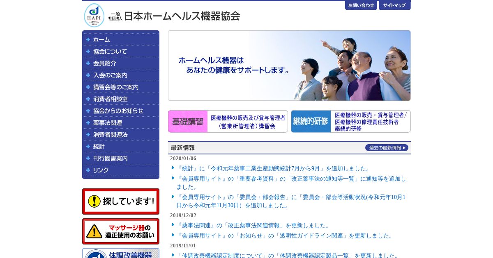This screenshot has height=258, width=493.
Task: Open 継続的研修 training banner
Action: pyautogui.click(x=351, y=121)
